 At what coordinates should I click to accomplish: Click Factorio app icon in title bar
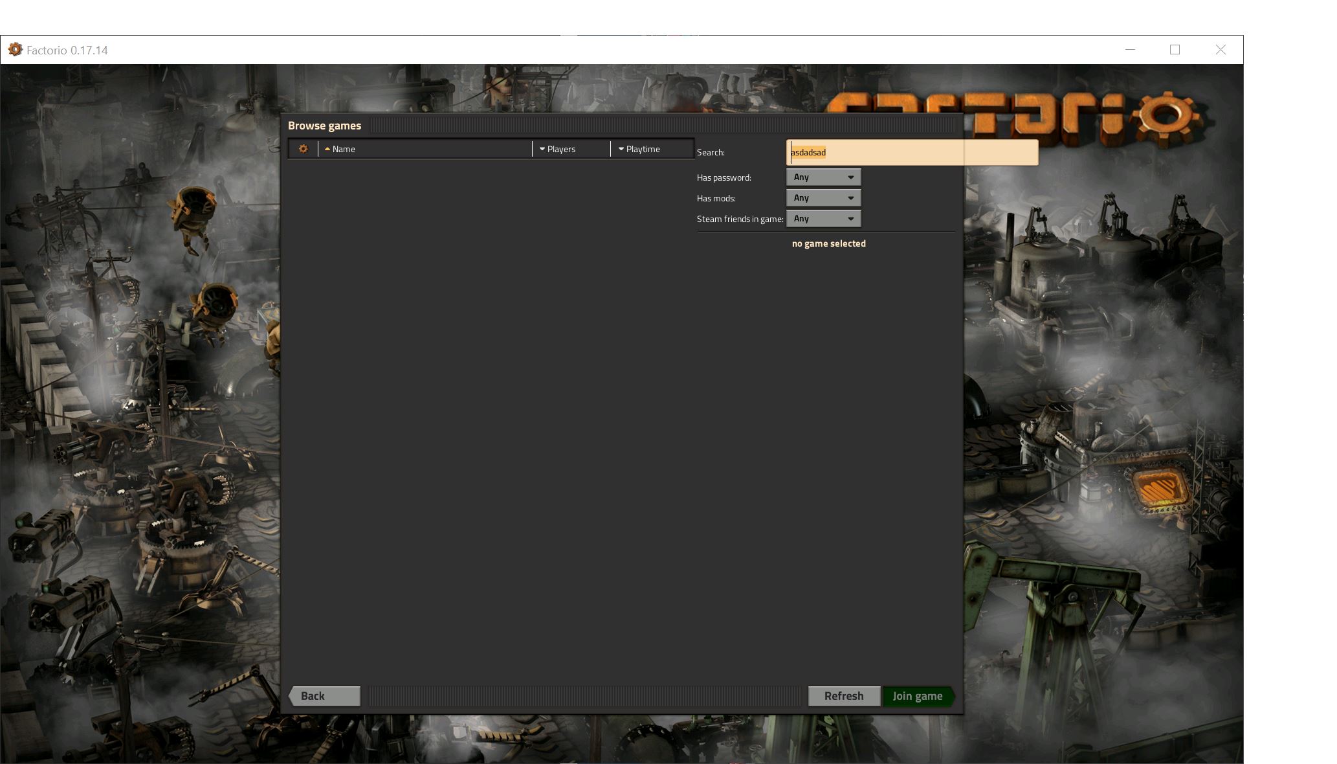[15, 50]
